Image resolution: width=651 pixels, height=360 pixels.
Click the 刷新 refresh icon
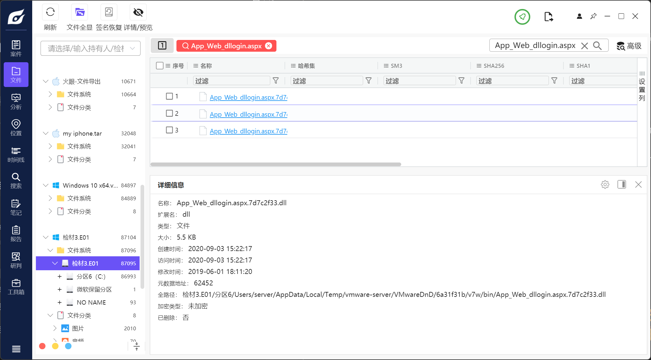click(x=50, y=12)
